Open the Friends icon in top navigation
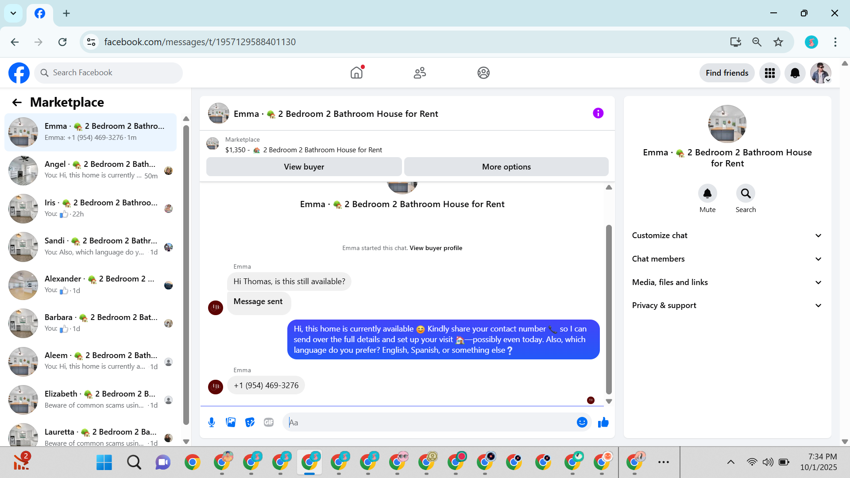Image resolution: width=850 pixels, height=478 pixels. pyautogui.click(x=420, y=73)
